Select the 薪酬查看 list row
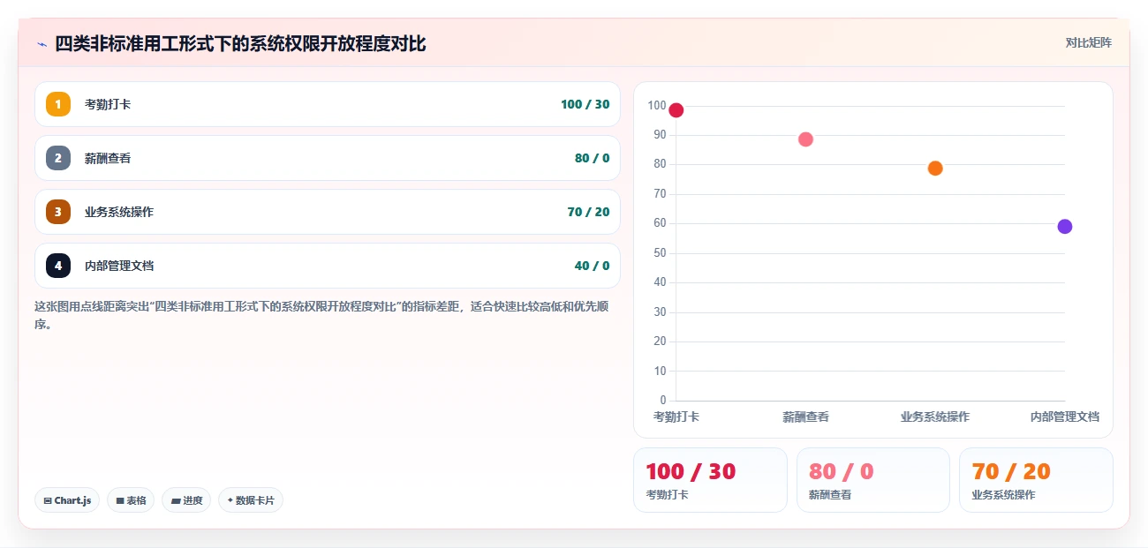The image size is (1148, 548). click(328, 158)
